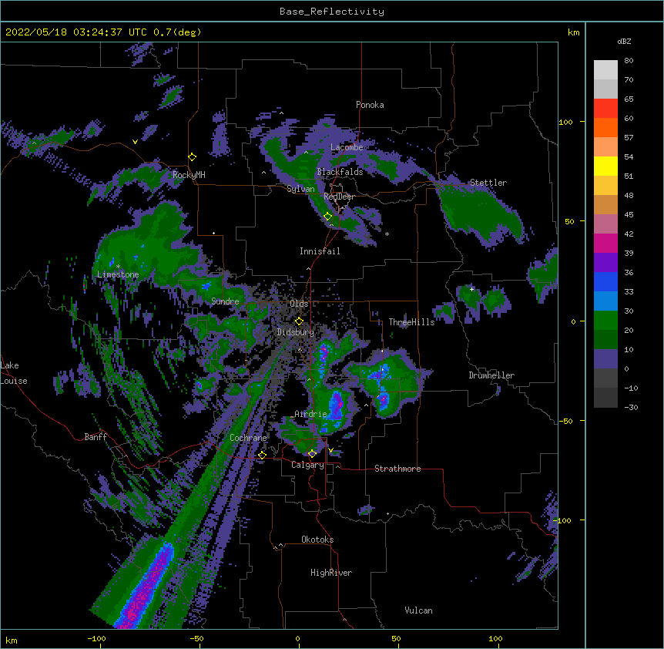Click the HighRiver label
Image resolution: width=664 pixels, height=649 pixels.
[331, 573]
